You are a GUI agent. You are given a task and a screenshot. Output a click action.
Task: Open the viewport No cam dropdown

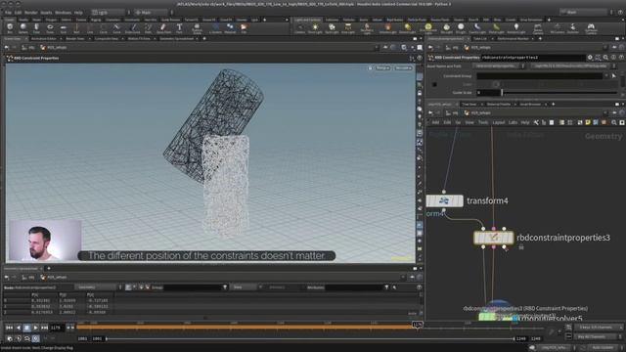403,68
